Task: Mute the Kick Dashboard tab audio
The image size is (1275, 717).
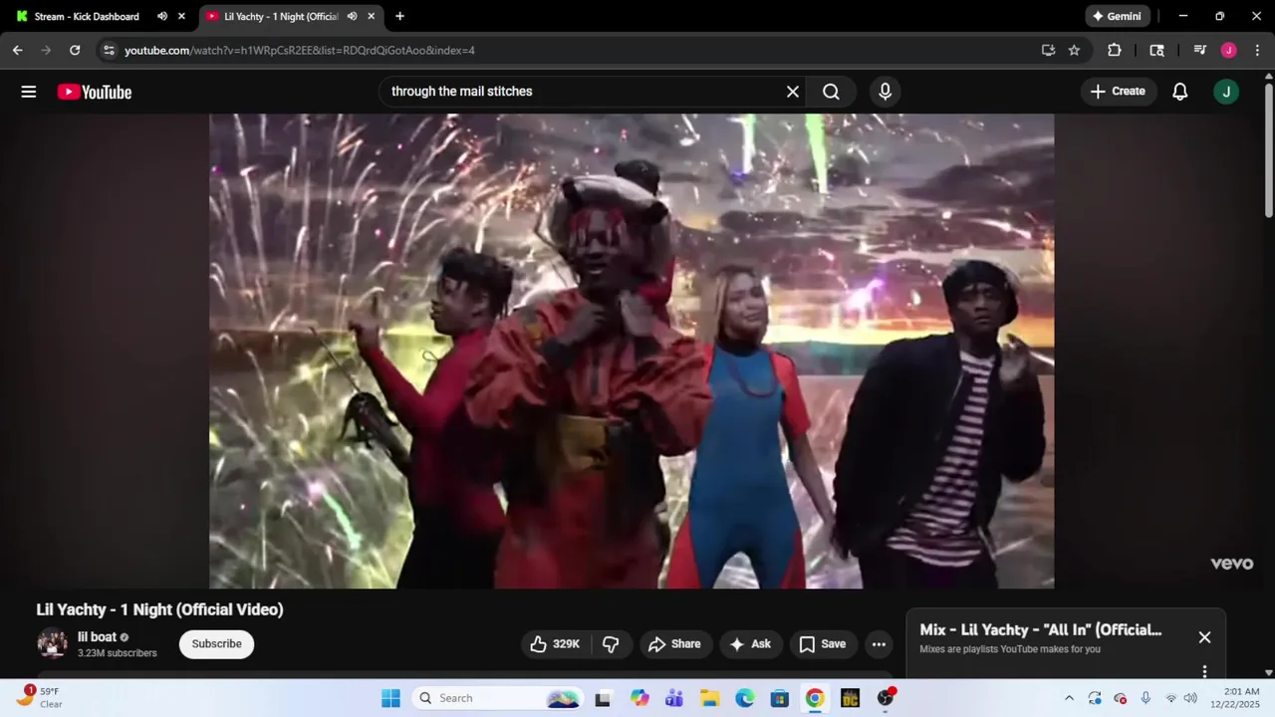Action: [162, 16]
